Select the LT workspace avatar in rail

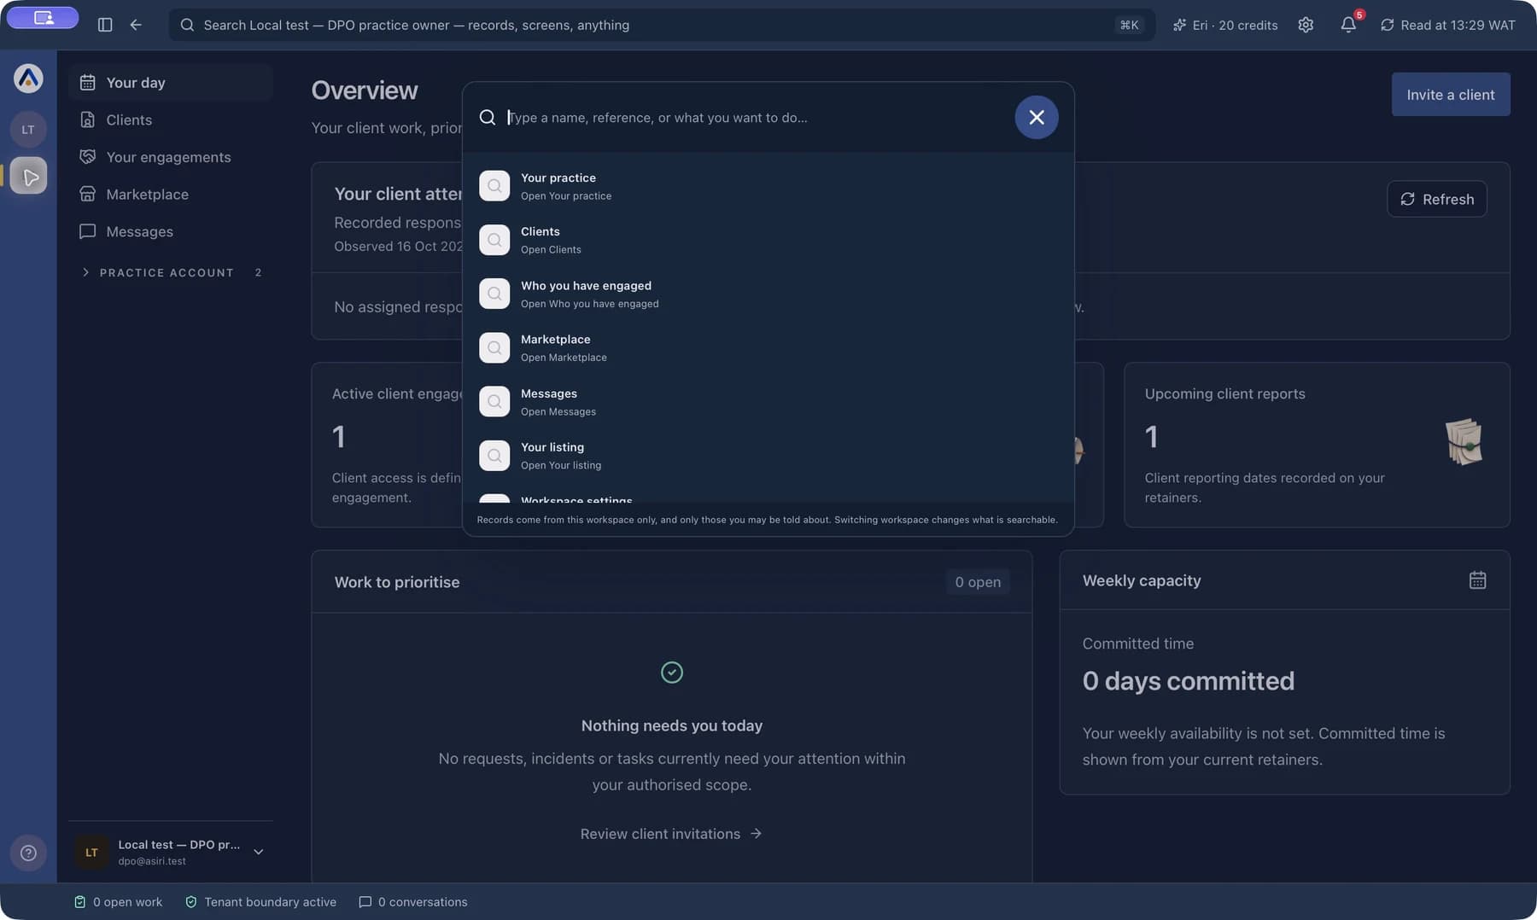28,130
